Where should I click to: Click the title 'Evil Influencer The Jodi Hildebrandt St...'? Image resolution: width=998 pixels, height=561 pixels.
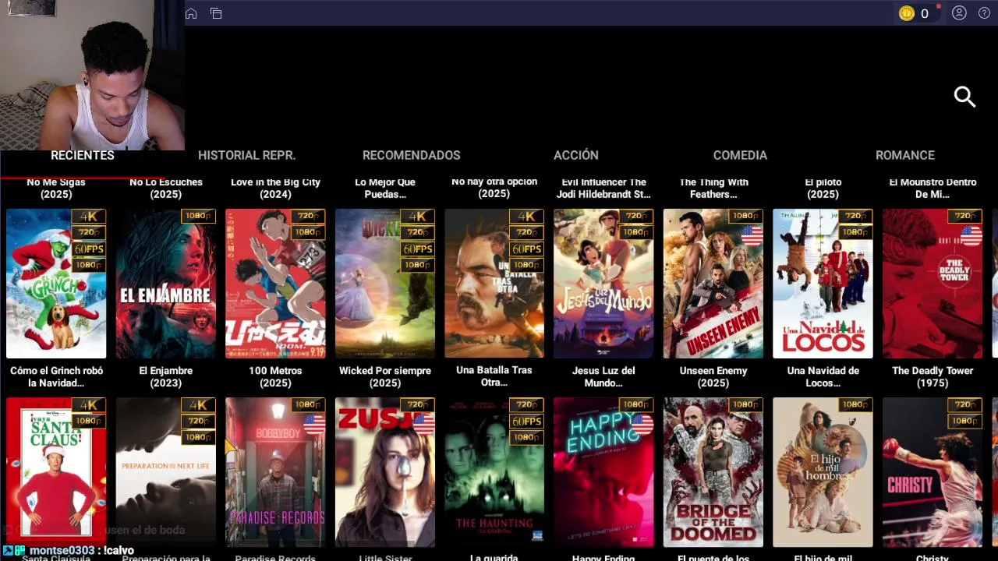pyautogui.click(x=603, y=188)
